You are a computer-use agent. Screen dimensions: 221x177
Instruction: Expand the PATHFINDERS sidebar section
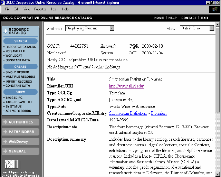click(20, 132)
